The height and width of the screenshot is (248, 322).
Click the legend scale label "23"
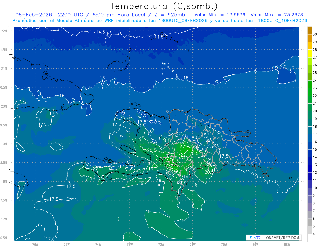click(x=315, y=88)
